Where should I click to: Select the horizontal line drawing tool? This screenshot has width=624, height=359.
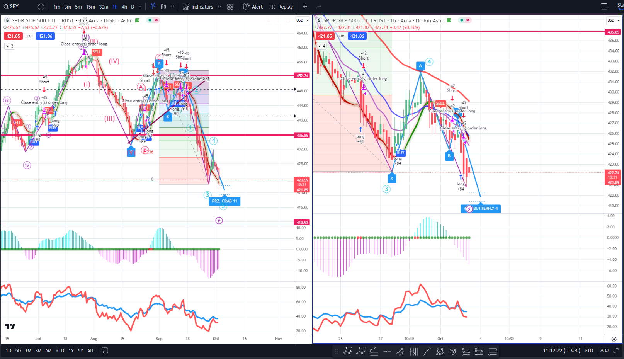coord(387,351)
